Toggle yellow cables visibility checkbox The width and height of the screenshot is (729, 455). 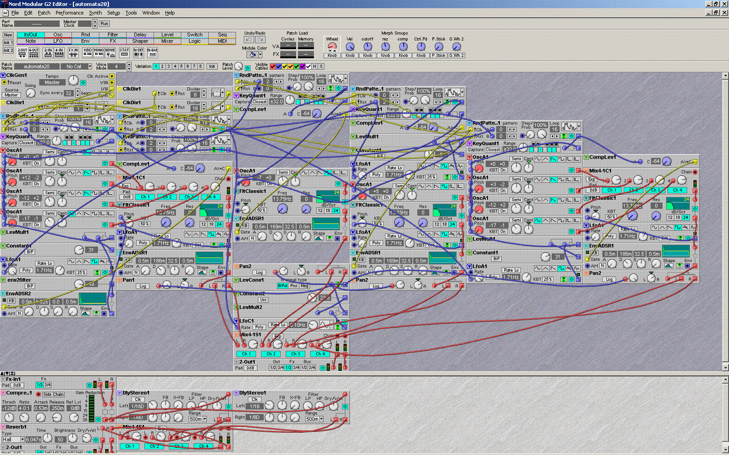pos(285,66)
